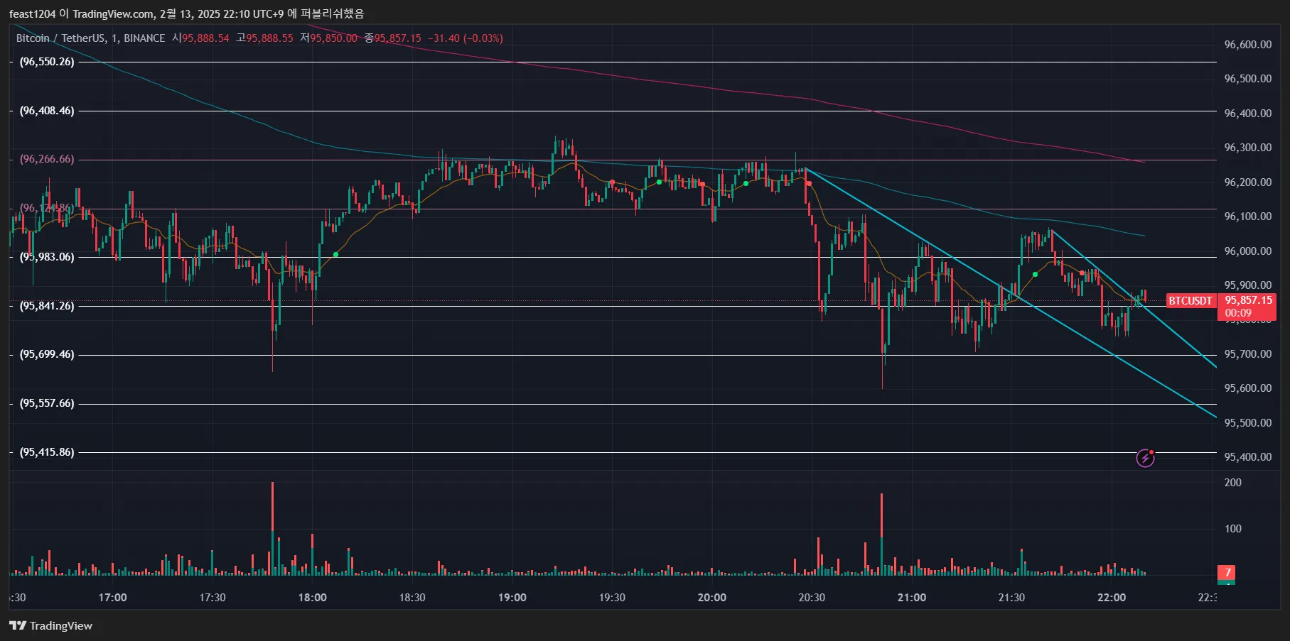Click the 96,000.00 price axis label
The image size is (1290, 641).
point(1247,251)
